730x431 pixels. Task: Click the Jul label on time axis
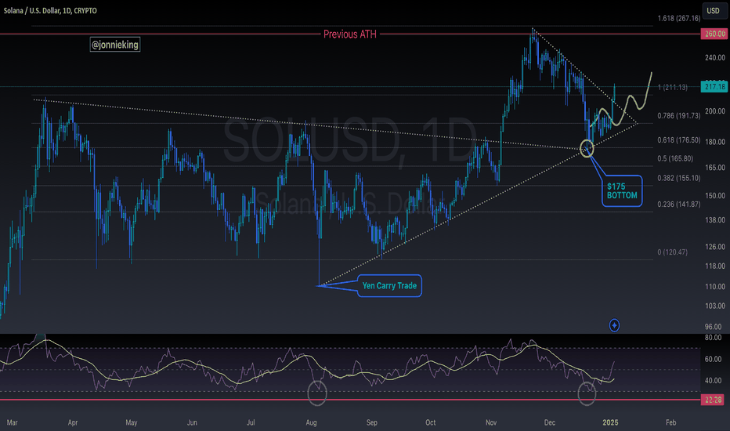click(251, 422)
